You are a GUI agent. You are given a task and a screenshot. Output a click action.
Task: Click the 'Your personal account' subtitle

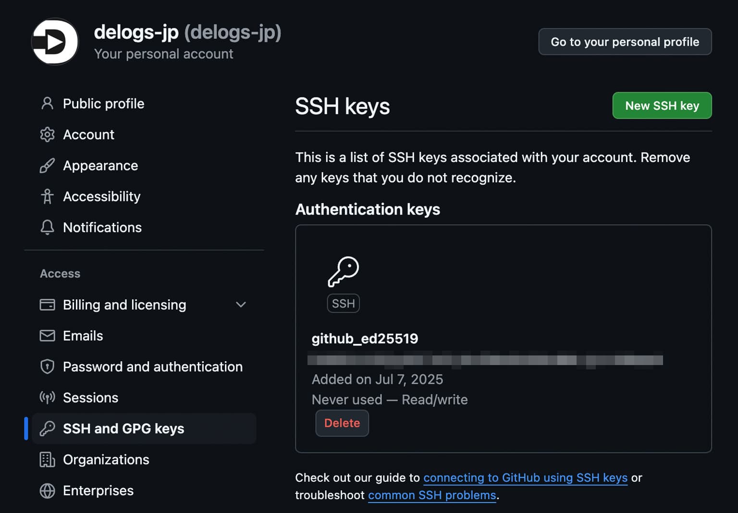click(x=163, y=54)
